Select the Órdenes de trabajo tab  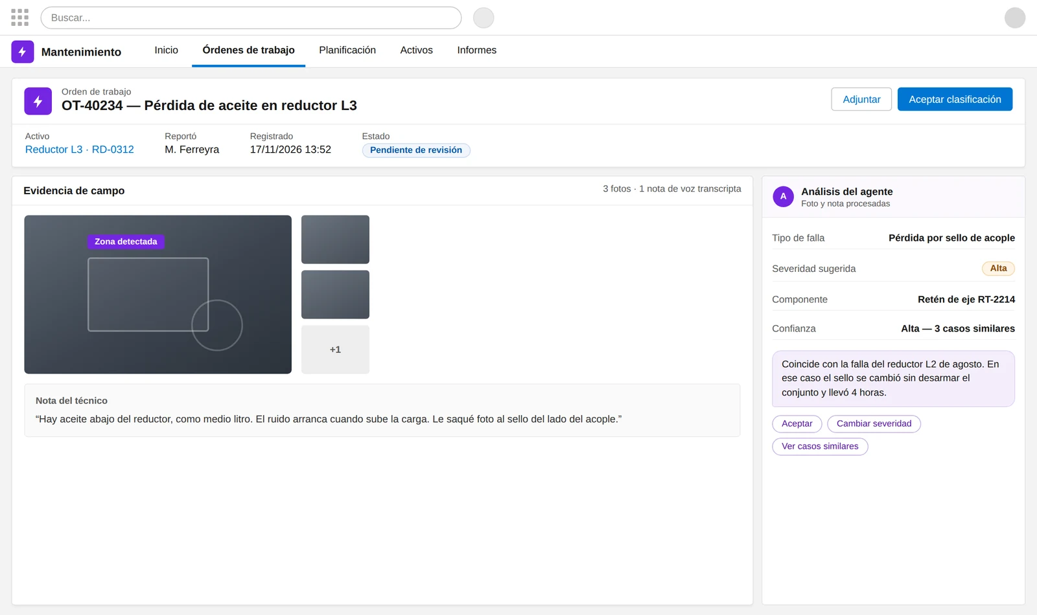249,50
